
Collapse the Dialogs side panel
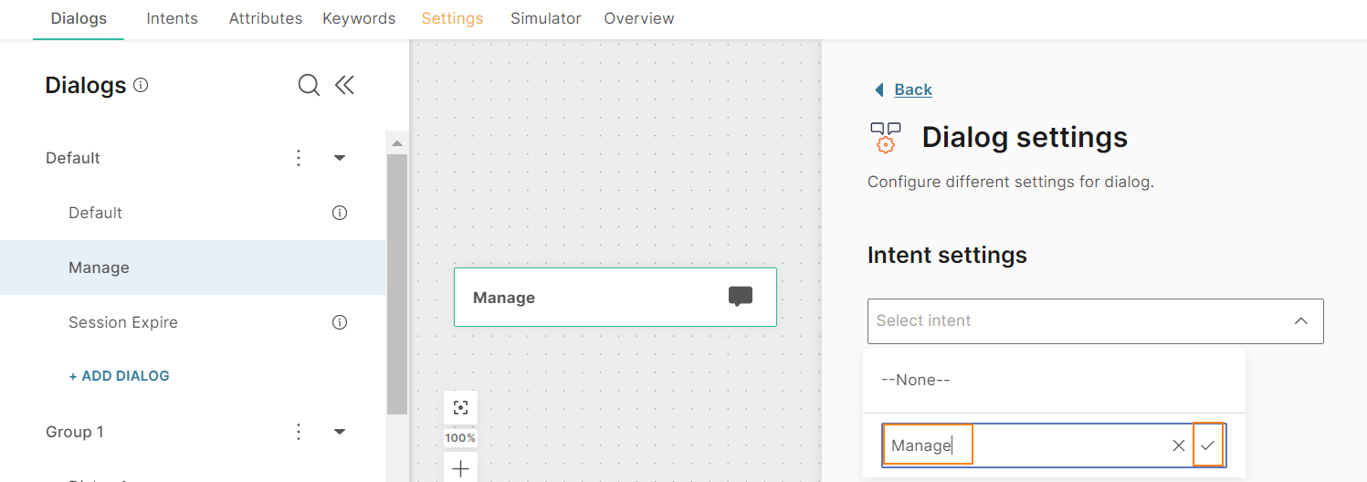pyautogui.click(x=344, y=85)
